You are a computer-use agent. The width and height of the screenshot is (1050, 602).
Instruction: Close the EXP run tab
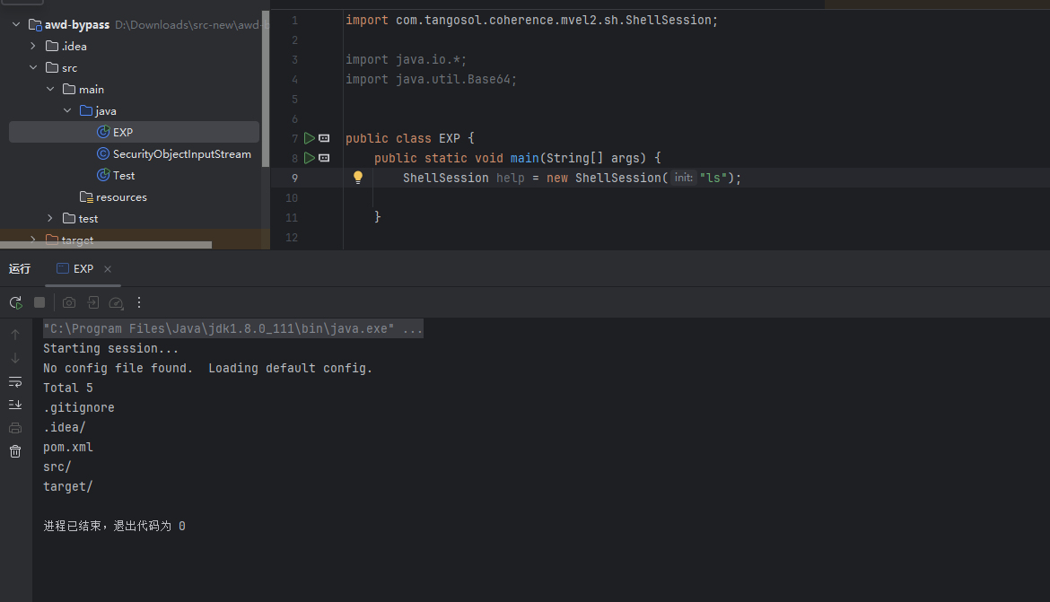108,269
